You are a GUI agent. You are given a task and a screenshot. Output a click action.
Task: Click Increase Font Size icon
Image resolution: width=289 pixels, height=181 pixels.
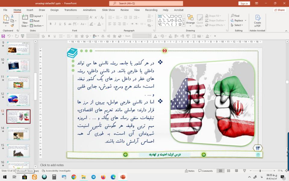[x=91, y=17]
